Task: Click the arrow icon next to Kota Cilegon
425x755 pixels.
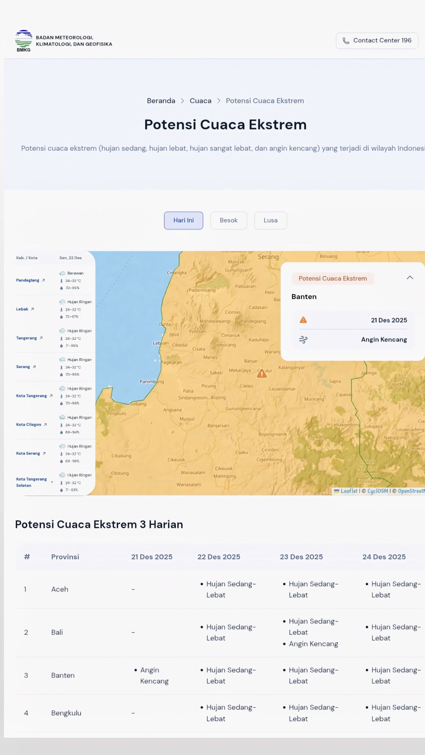Action: [x=45, y=424]
